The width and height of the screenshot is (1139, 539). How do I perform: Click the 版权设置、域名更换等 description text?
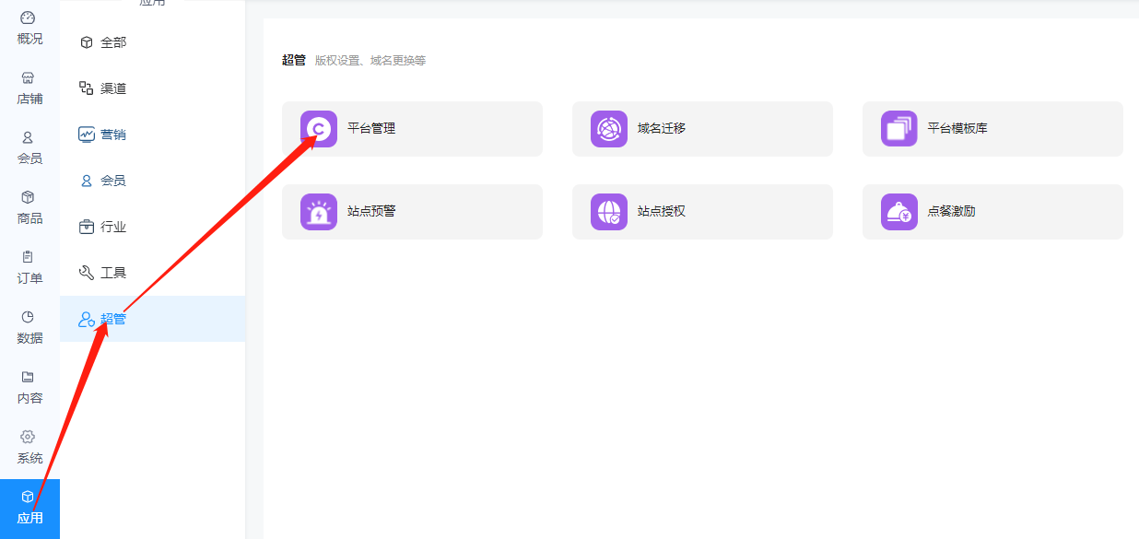(x=370, y=61)
